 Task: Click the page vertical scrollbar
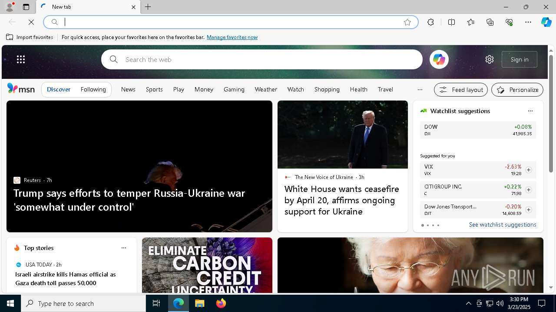point(551,113)
